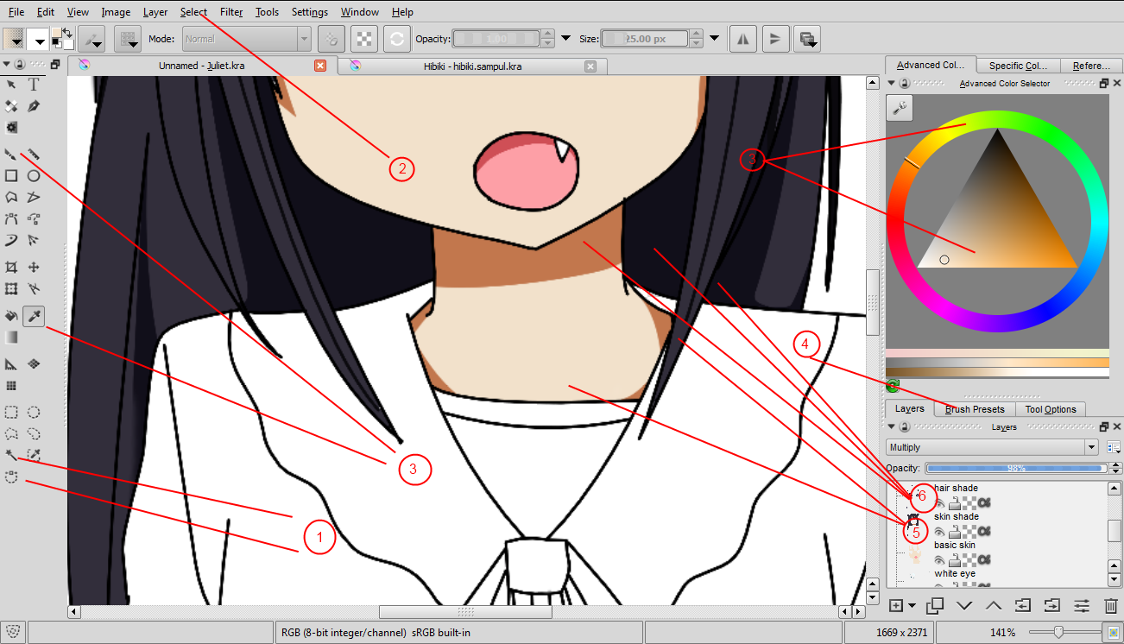Select the Gradient tool
This screenshot has height=644, width=1124.
pyautogui.click(x=11, y=338)
